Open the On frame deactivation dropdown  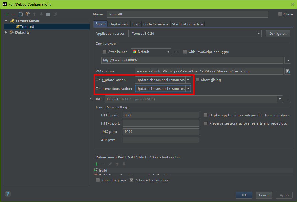tap(188, 89)
